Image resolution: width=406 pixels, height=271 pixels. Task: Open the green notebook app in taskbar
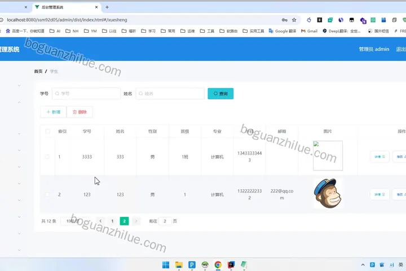pos(244,265)
